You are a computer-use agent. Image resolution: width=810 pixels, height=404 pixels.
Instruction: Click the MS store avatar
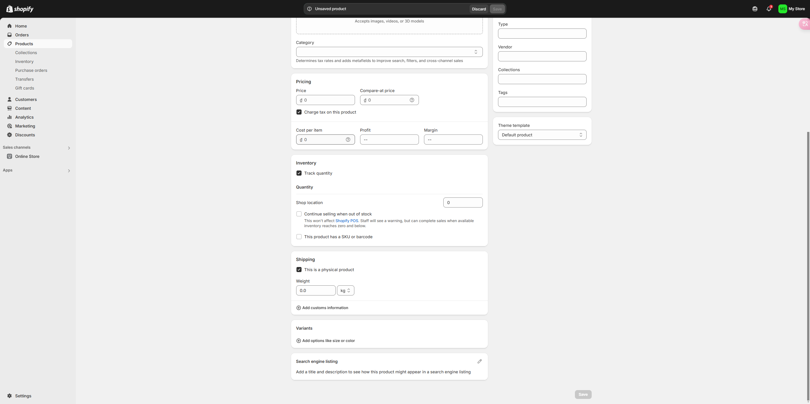[782, 9]
